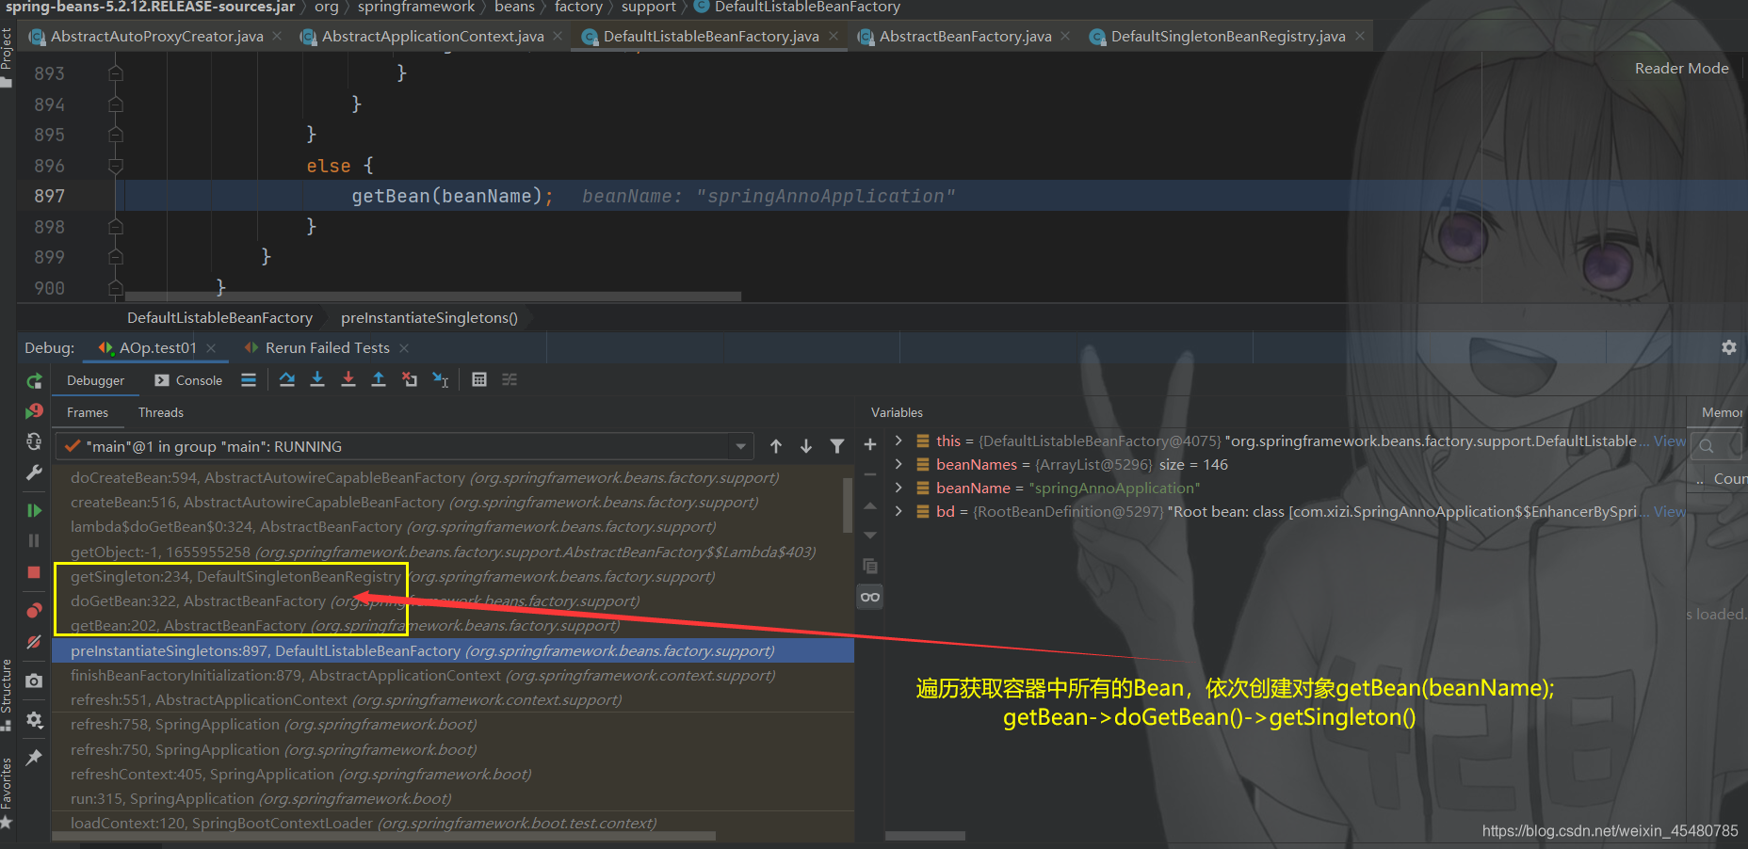1748x849 pixels.
Task: Select frame refreshContext:405, SpringApplication
Action: (452, 774)
